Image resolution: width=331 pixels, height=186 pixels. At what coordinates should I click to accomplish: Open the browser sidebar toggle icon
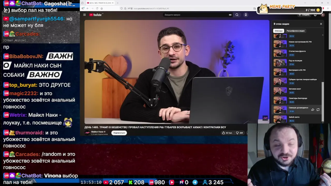coord(83,8)
